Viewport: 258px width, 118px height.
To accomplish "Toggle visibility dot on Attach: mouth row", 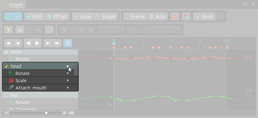I will pos(68,88).
